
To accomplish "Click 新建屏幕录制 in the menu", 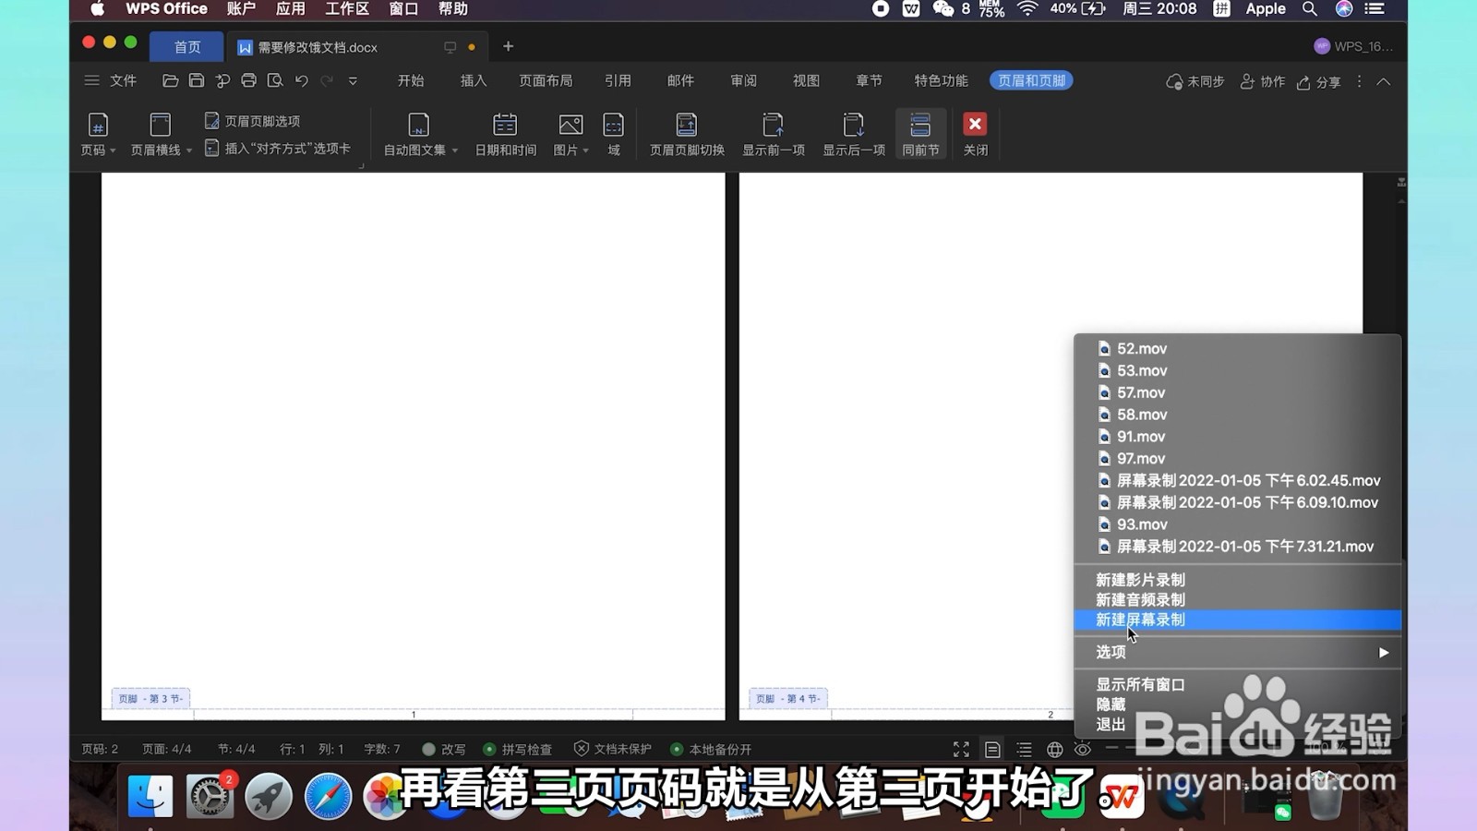I will (1140, 620).
